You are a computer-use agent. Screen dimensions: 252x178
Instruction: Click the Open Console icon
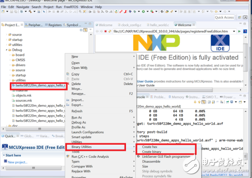pos(240,102)
